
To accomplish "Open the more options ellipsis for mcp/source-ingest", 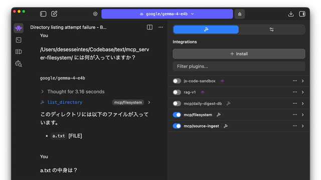I will [295, 126].
